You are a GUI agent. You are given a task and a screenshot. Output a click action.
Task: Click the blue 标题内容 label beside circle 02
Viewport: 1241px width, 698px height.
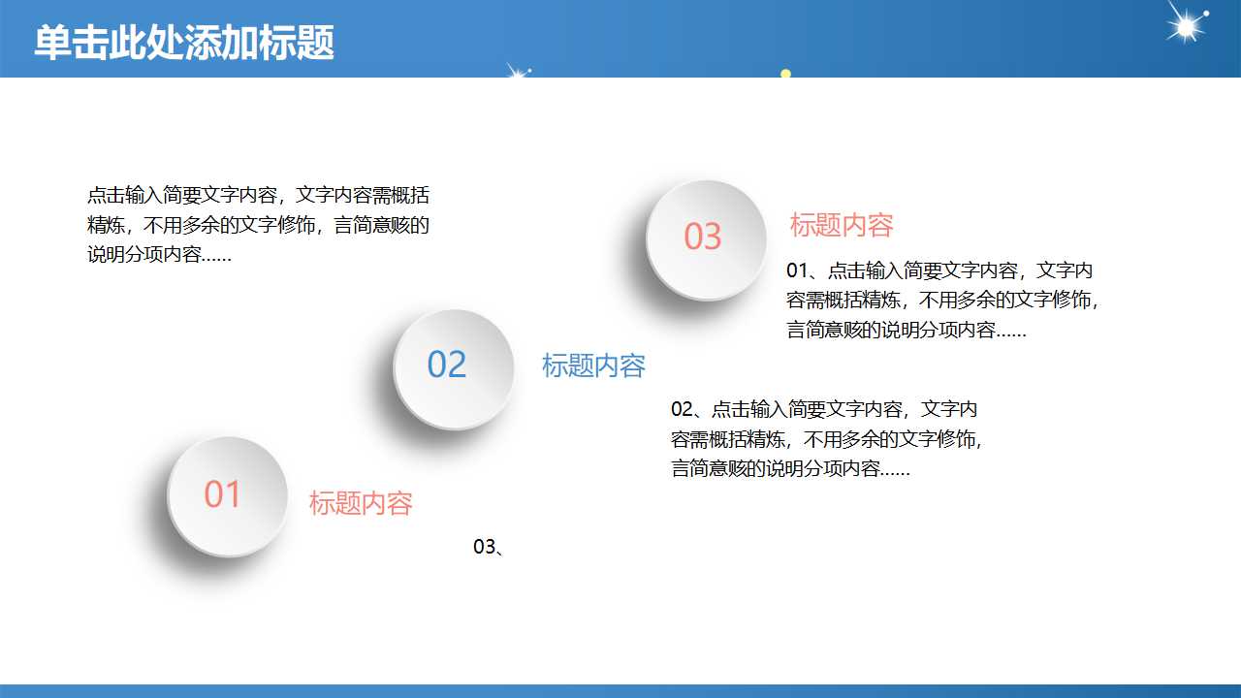coord(595,366)
